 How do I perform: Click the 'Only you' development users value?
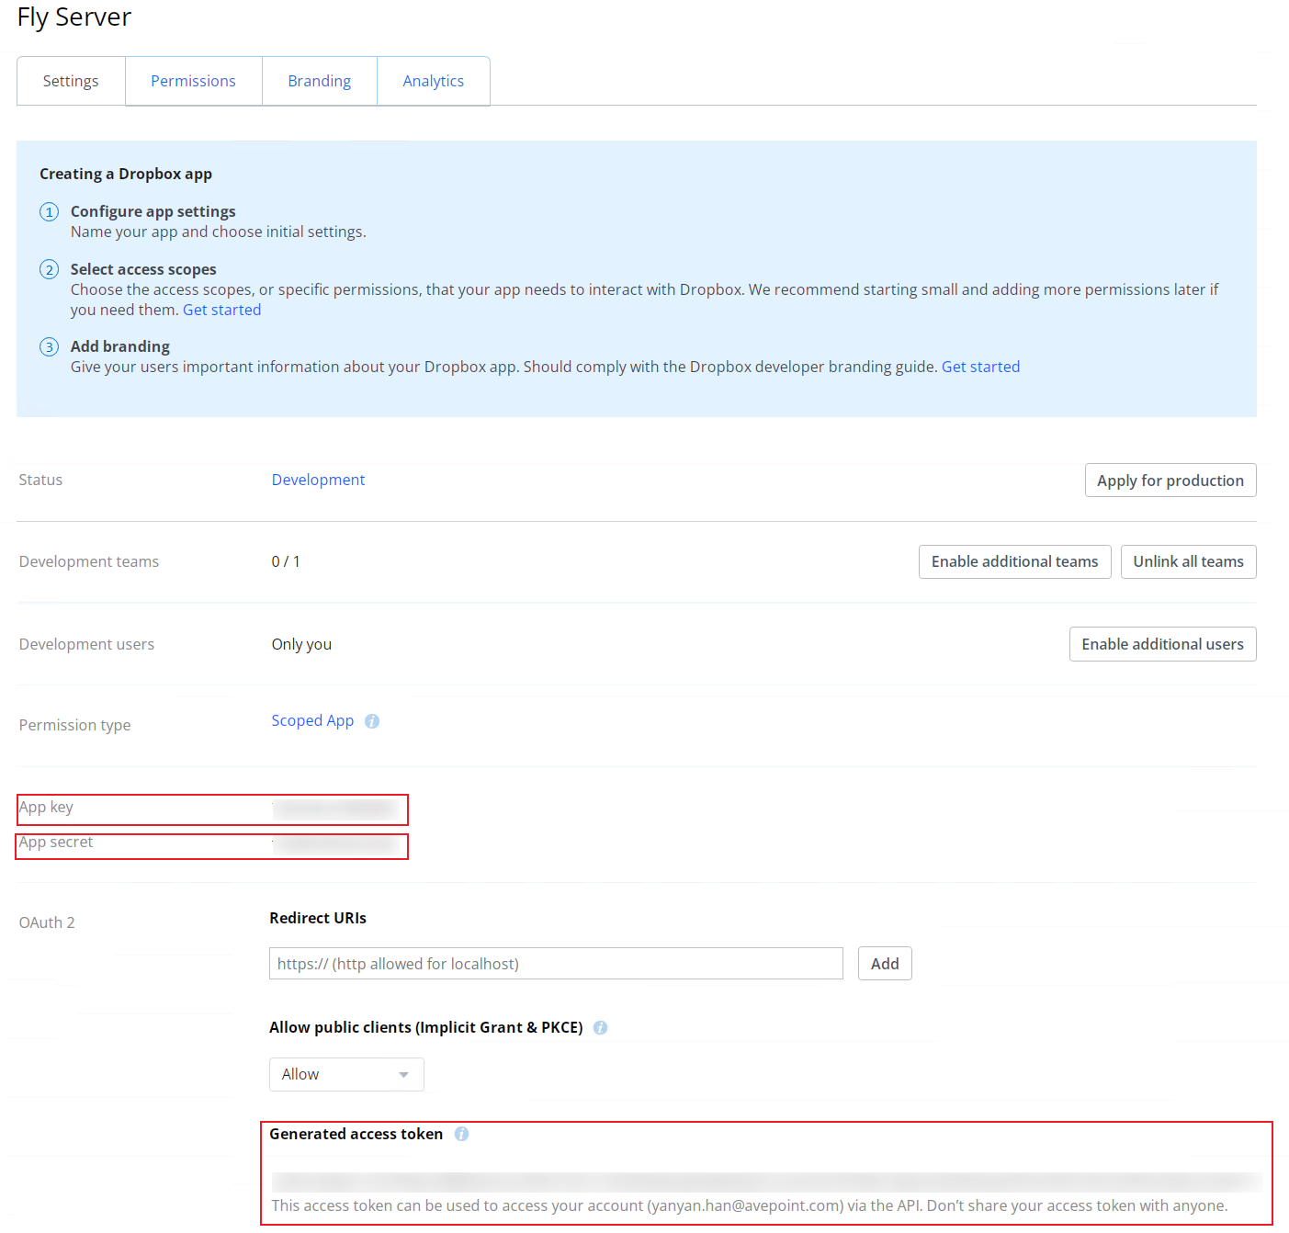tap(301, 644)
